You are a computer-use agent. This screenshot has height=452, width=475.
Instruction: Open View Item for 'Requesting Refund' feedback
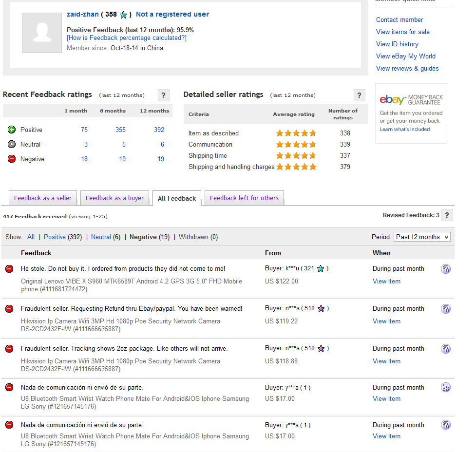[386, 321]
